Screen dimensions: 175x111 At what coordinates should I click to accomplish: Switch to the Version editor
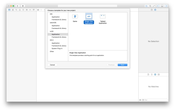click(154, 6)
